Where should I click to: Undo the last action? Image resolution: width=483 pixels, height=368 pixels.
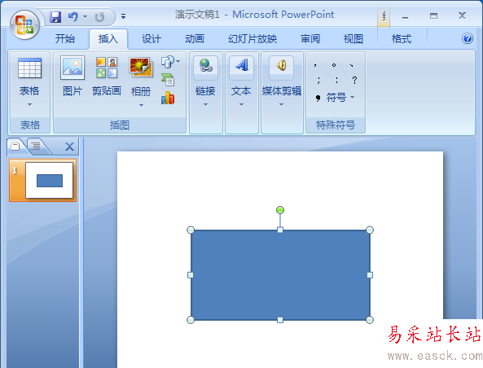pos(73,16)
